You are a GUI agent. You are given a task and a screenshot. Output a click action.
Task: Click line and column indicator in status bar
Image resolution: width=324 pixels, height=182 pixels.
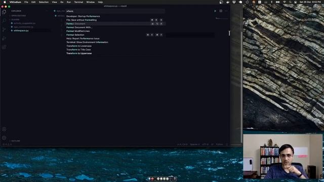point(182,145)
